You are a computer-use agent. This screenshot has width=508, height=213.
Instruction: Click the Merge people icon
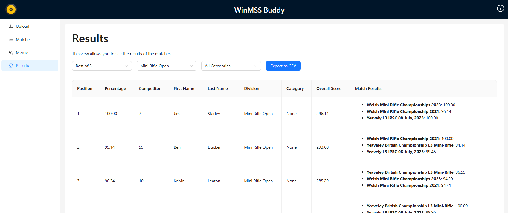click(x=11, y=52)
